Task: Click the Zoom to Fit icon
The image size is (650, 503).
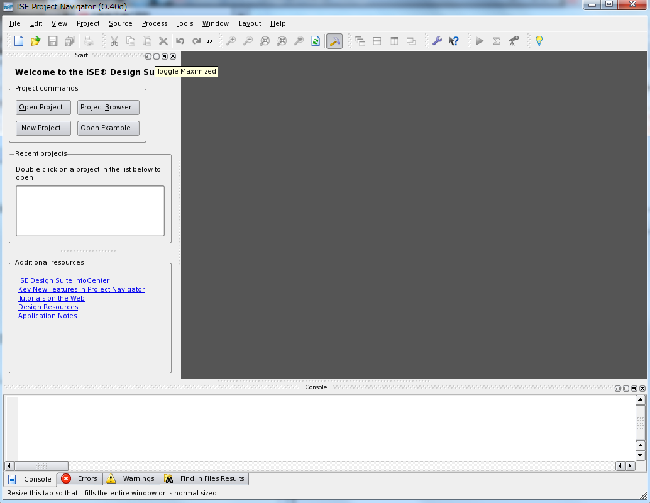Action: (x=265, y=41)
